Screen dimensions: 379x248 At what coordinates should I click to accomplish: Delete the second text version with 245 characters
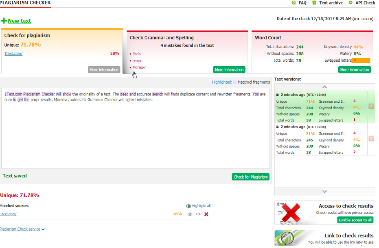(371, 138)
